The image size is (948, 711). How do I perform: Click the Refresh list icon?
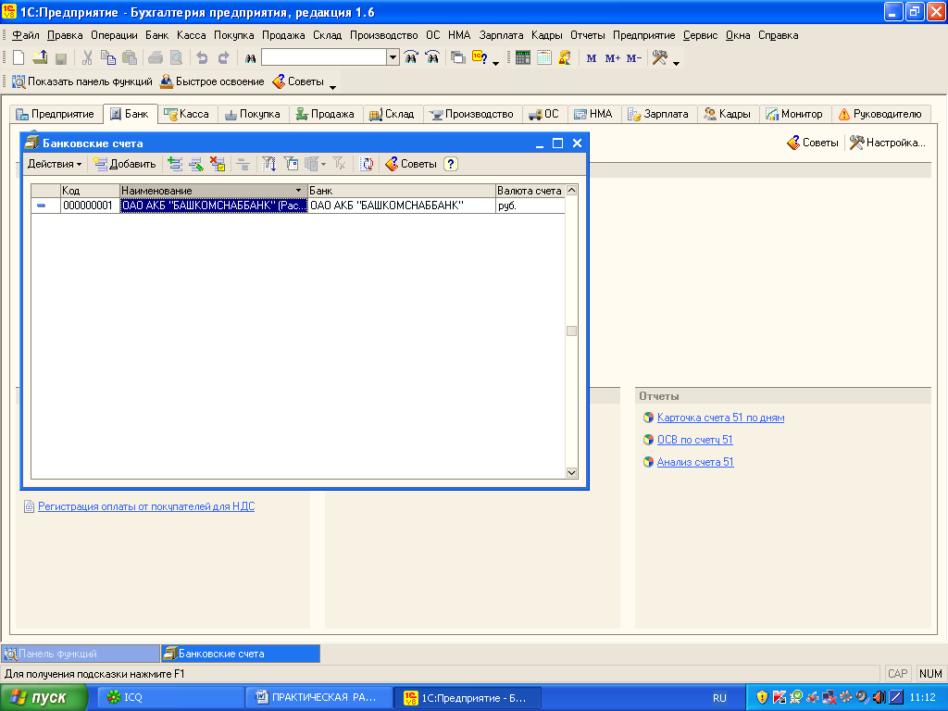(367, 164)
